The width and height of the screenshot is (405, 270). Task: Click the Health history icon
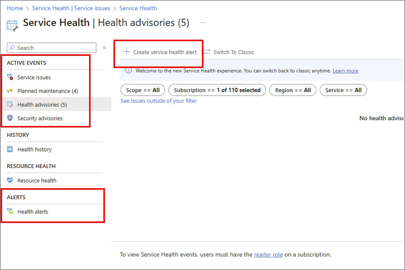pos(10,149)
